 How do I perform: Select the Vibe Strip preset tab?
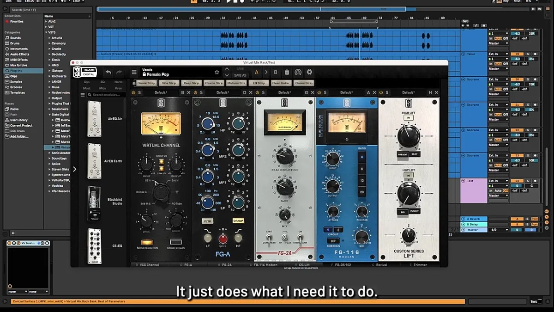pos(169,83)
